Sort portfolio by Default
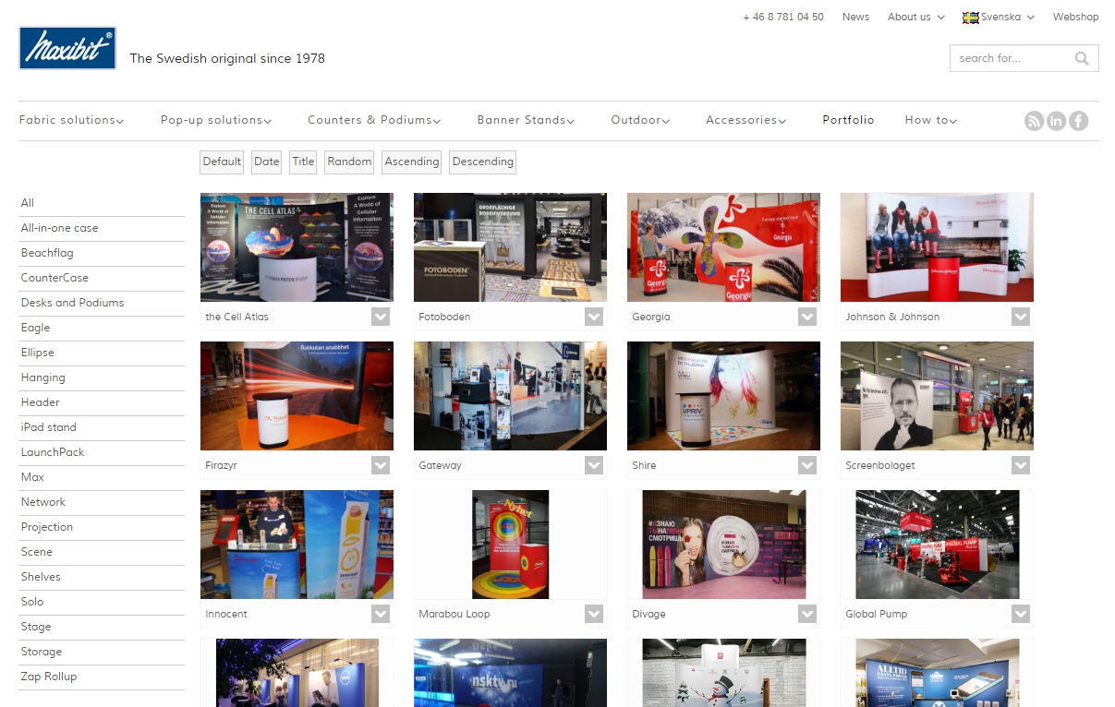The height and width of the screenshot is (707, 1115). pos(222,162)
